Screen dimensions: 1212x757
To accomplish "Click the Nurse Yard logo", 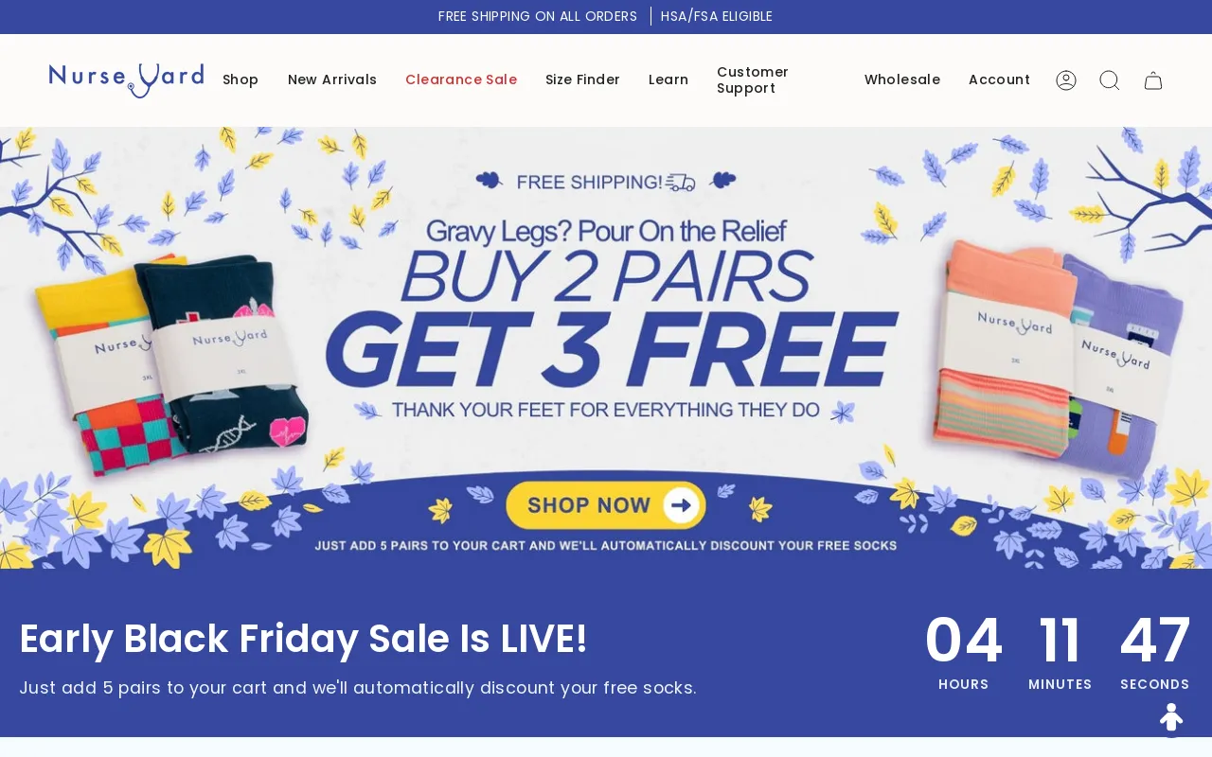I will click(126, 80).
